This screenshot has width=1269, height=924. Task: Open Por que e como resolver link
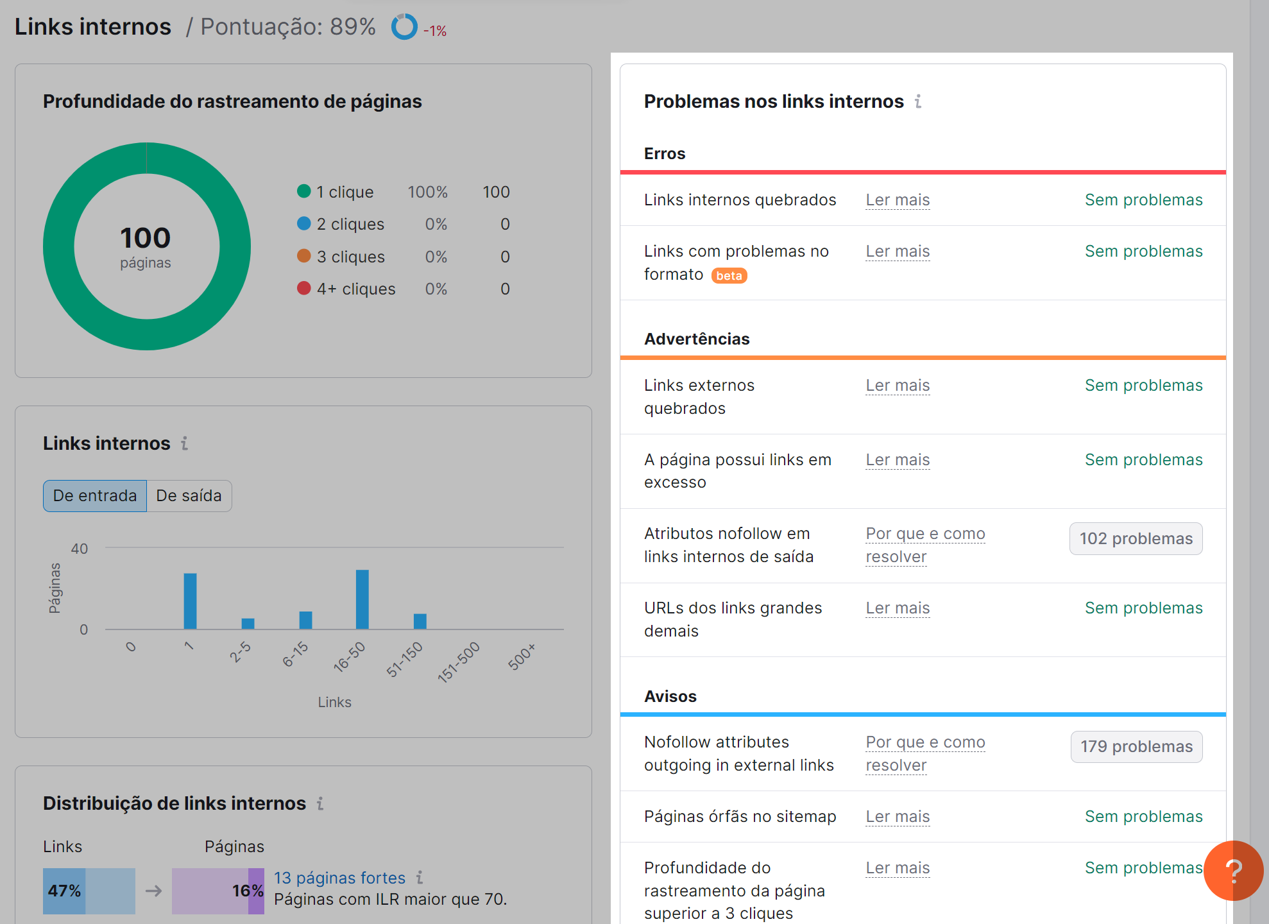924,545
